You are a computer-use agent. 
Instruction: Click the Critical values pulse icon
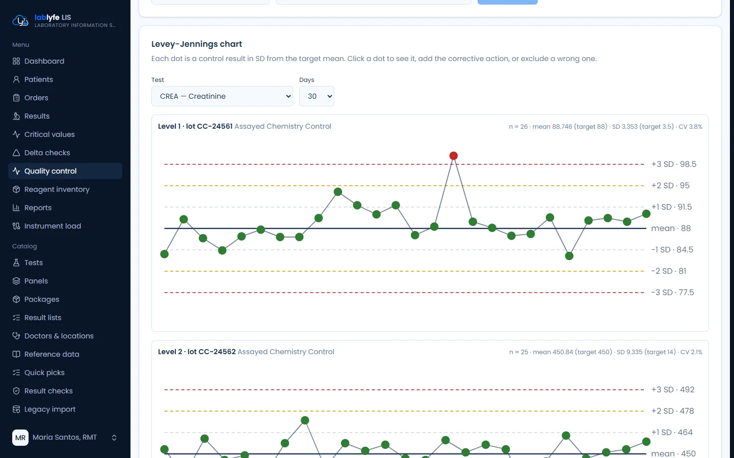pos(16,134)
